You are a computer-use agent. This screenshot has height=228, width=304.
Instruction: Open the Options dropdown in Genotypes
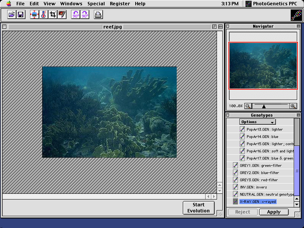click(x=257, y=122)
